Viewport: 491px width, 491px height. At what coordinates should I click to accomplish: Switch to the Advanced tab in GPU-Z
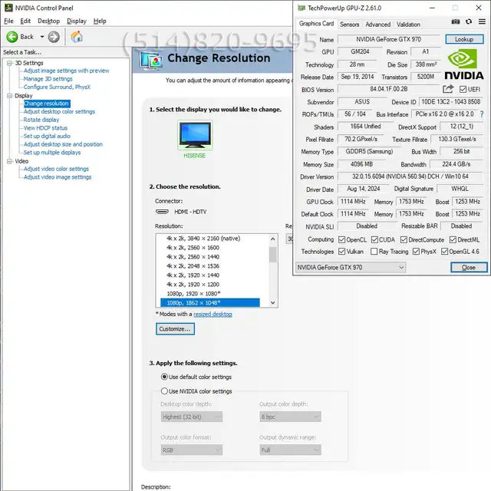(x=378, y=24)
